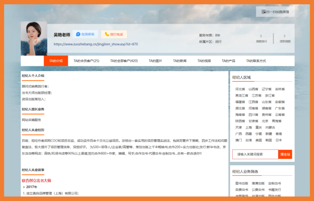View the TA的联系方式 tab
The height and width of the screenshot is (201, 314).
[256, 61]
